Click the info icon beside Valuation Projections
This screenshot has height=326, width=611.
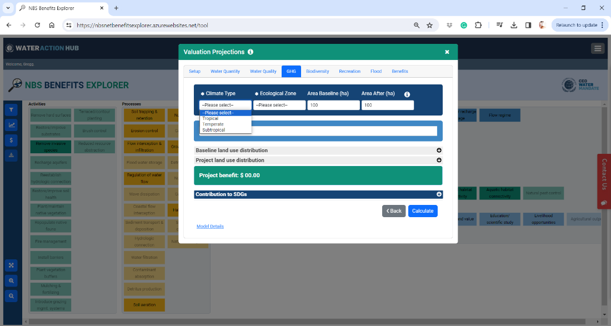click(x=251, y=52)
